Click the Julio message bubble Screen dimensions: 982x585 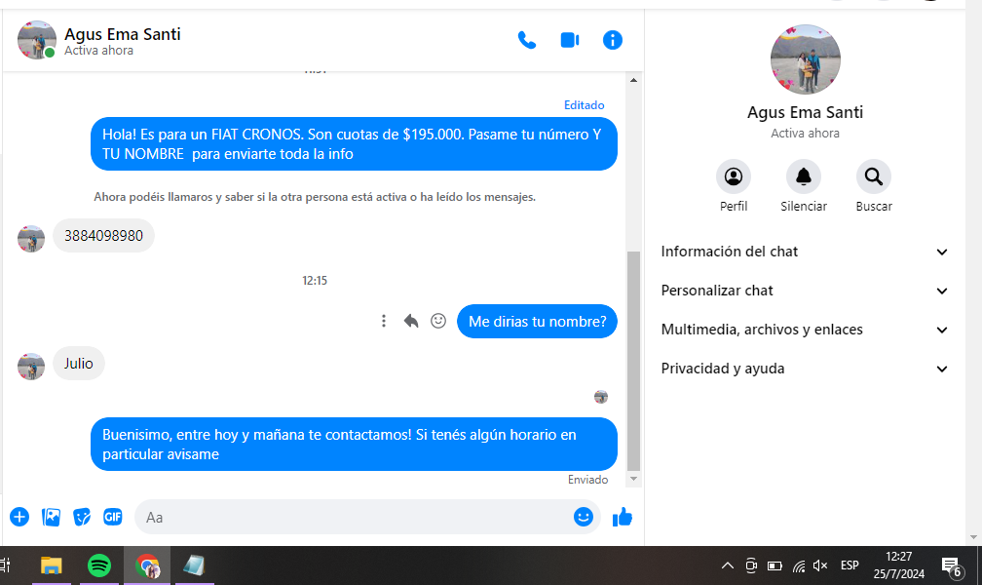(78, 363)
